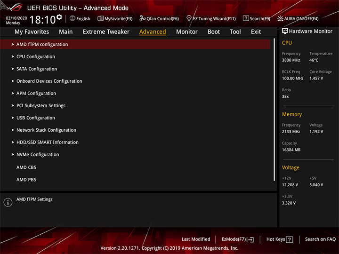Expand the arrow beside Network Stack Configuration

(x=13, y=130)
